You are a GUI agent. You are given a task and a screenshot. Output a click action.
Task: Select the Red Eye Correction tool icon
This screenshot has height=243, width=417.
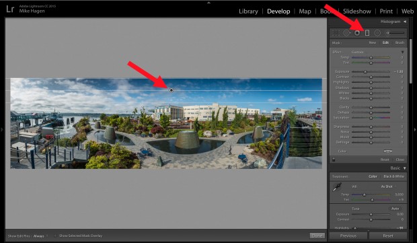pos(357,33)
